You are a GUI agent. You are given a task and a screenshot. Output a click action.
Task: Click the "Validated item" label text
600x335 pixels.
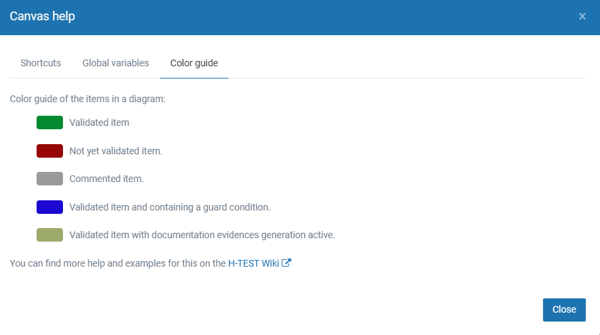[x=100, y=122]
